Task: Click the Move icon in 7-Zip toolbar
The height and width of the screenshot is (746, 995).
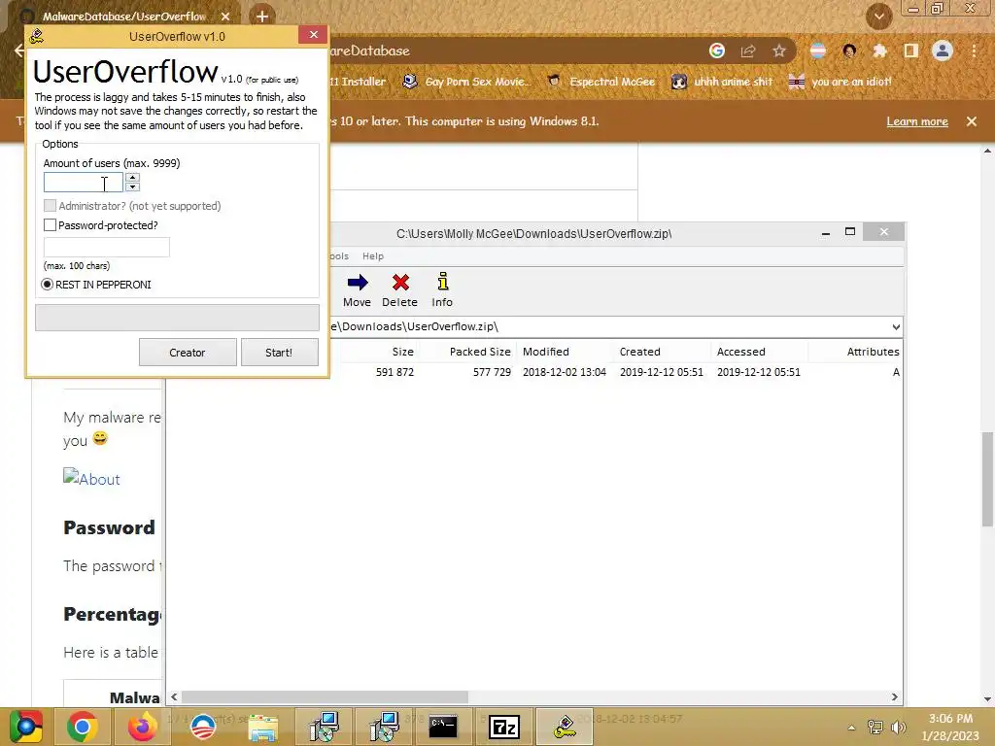Action: [358, 283]
